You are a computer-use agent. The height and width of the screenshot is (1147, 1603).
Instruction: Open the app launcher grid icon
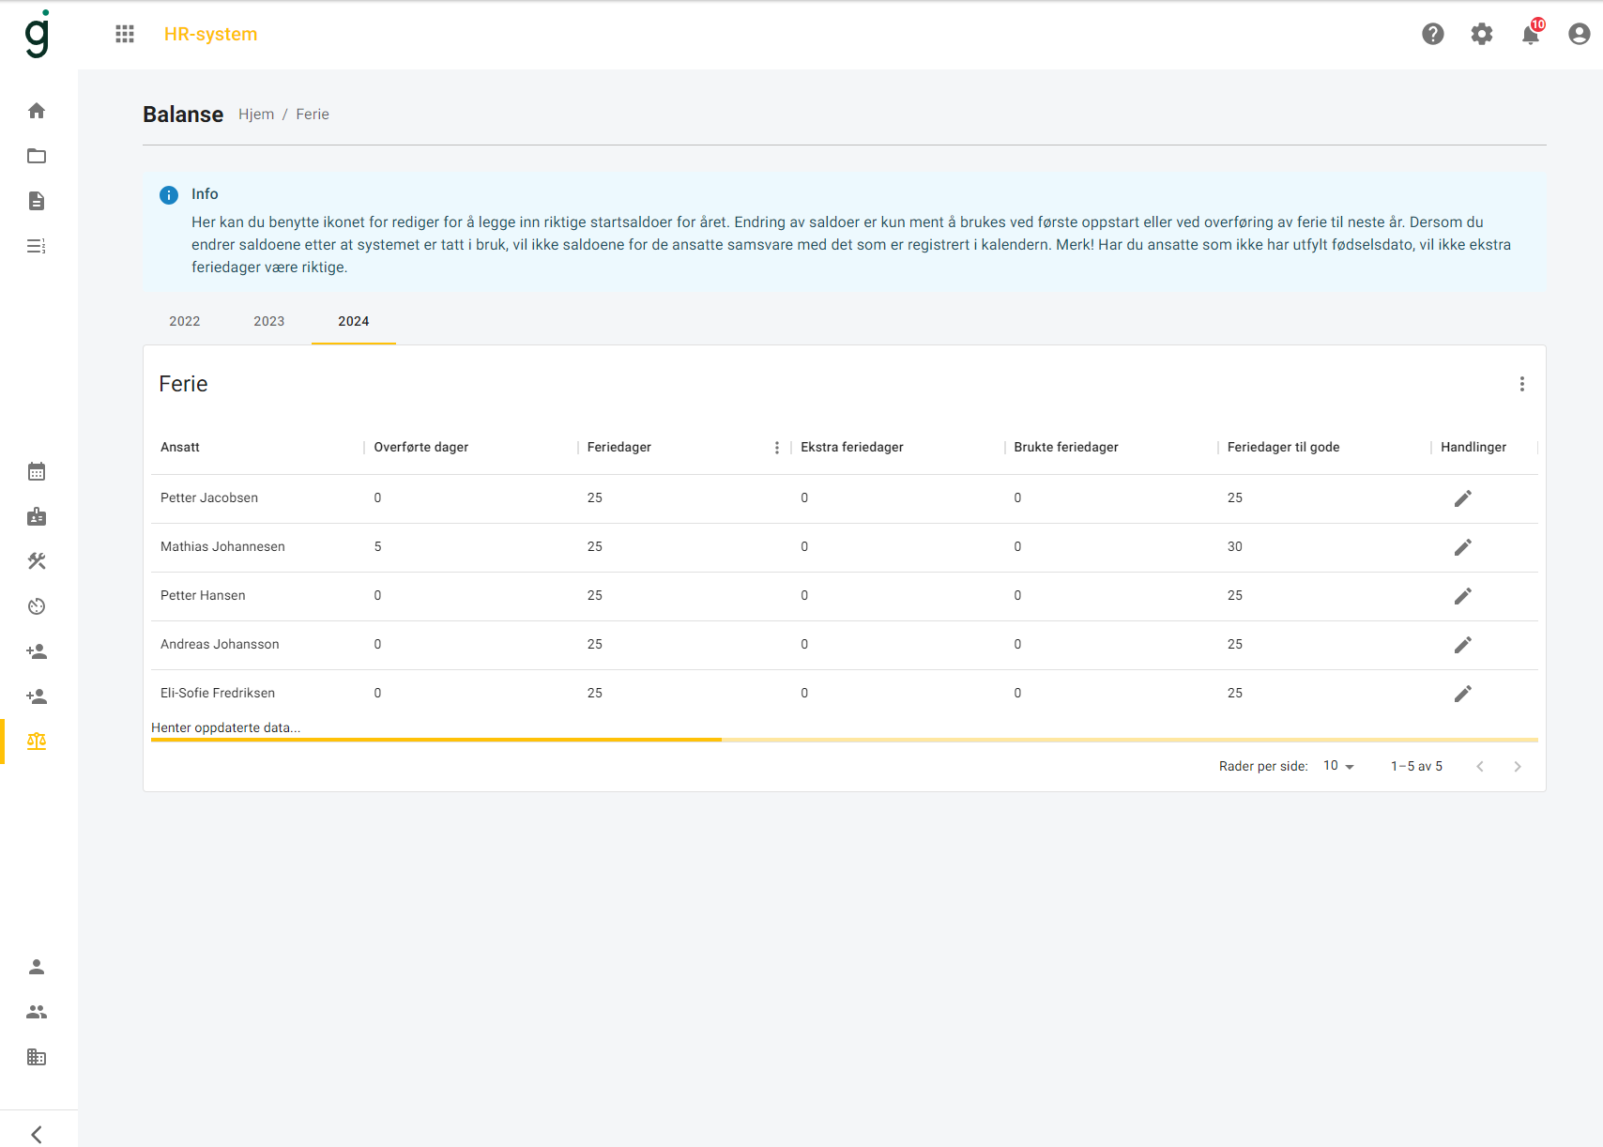point(125,34)
